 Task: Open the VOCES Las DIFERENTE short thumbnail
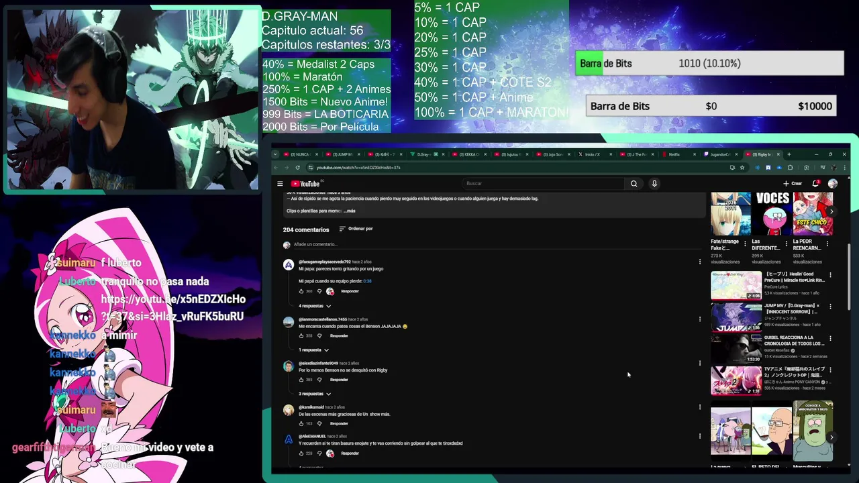[x=772, y=214]
